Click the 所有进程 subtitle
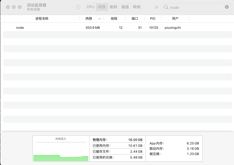The width and height of the screenshot is (234, 165). [x=33, y=9]
